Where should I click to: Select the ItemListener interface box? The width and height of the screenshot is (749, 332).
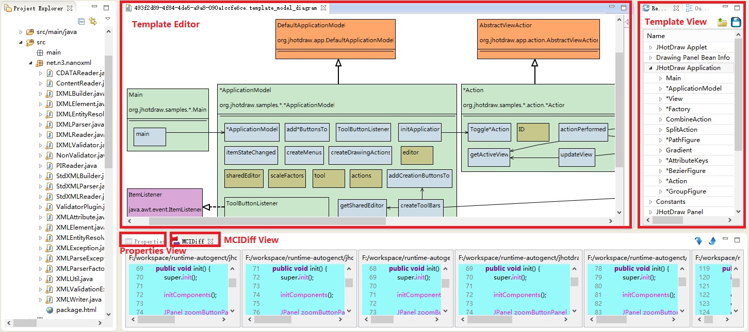click(165, 202)
